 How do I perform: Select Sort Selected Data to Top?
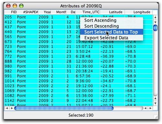point(111,32)
